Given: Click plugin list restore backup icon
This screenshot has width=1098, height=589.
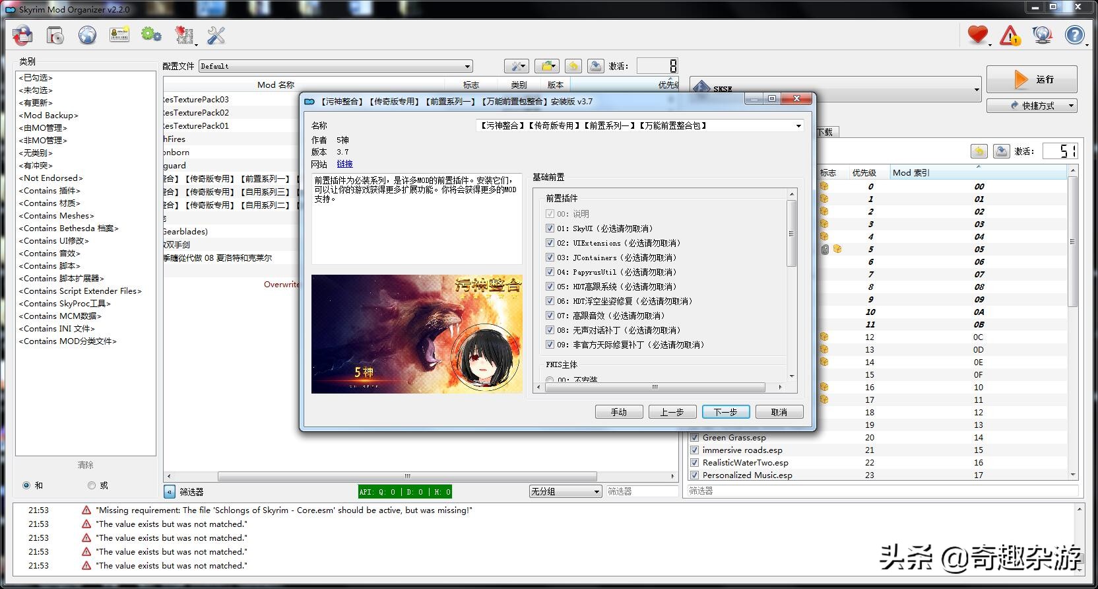Looking at the screenshot, I should tap(979, 151).
